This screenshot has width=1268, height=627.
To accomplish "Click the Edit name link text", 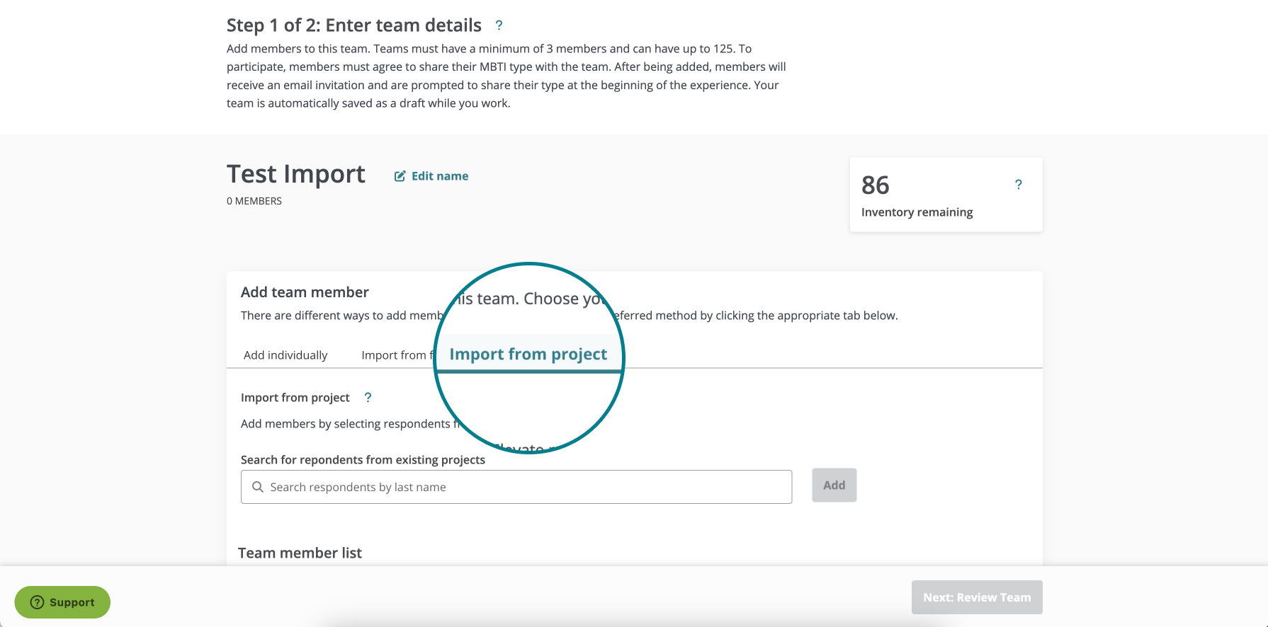I will [x=440, y=176].
